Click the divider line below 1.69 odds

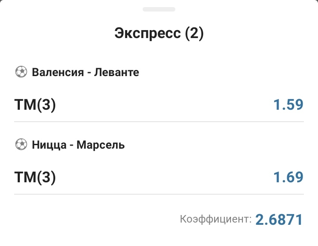pyautogui.click(x=159, y=194)
